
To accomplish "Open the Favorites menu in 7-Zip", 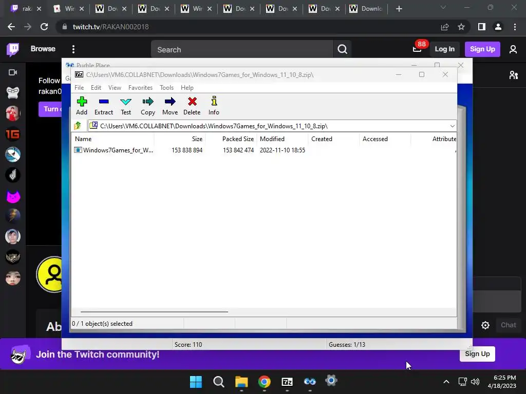I will click(140, 87).
